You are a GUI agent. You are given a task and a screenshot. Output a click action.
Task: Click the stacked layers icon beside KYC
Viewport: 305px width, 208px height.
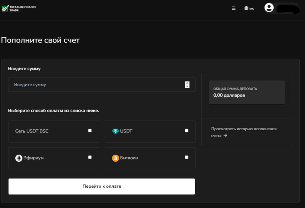tap(246, 8)
